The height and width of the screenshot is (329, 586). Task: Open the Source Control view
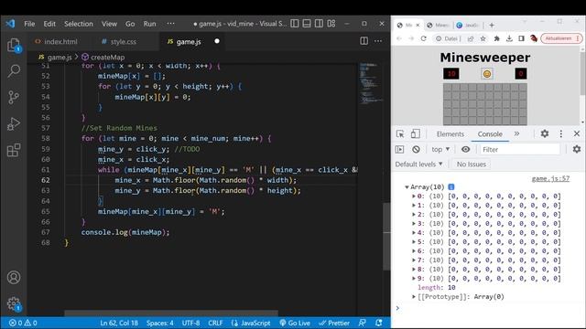(14, 97)
